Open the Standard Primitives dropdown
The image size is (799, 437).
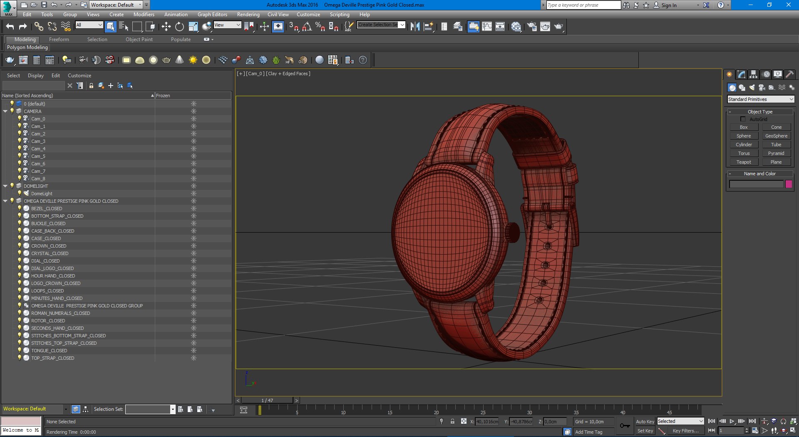[x=761, y=99]
